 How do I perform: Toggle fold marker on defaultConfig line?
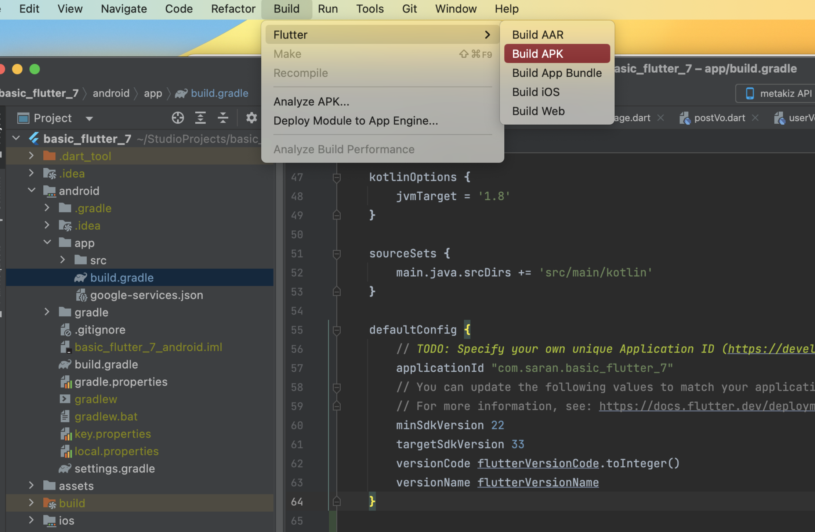coord(336,330)
